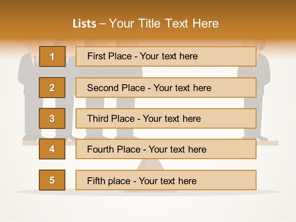
Task: Select the "Second Place" text box
Action: 166,88
